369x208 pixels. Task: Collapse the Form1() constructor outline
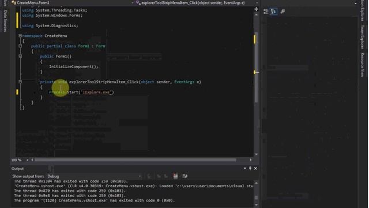(20, 56)
